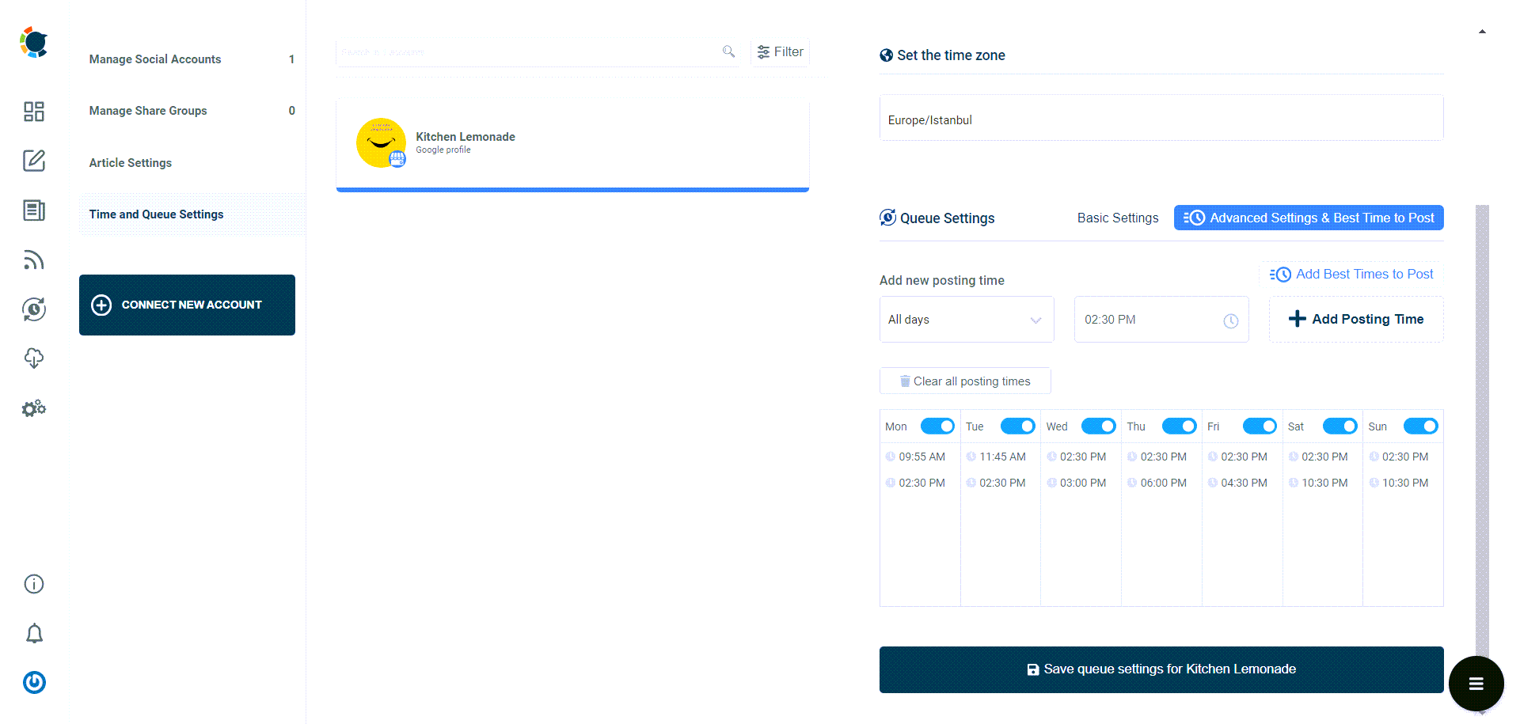Save queue settings for Kitchen Lemonade
Image resolution: width=1520 pixels, height=724 pixels.
[1161, 669]
